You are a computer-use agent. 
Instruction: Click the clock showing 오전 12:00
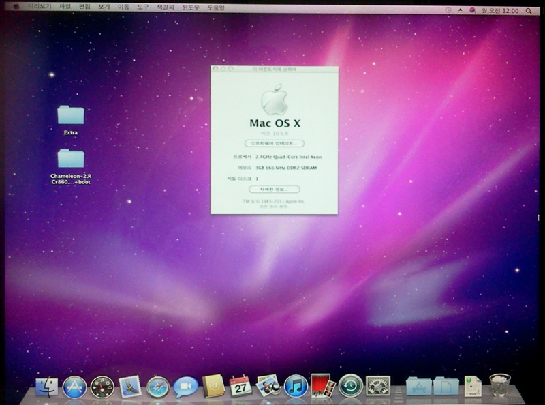pyautogui.click(x=500, y=11)
